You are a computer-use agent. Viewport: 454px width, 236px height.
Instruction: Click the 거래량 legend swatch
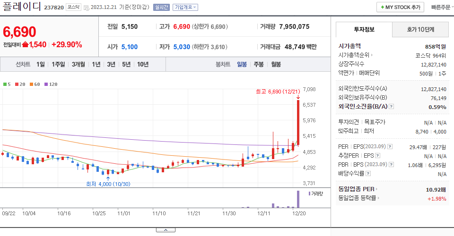[x=309, y=194]
